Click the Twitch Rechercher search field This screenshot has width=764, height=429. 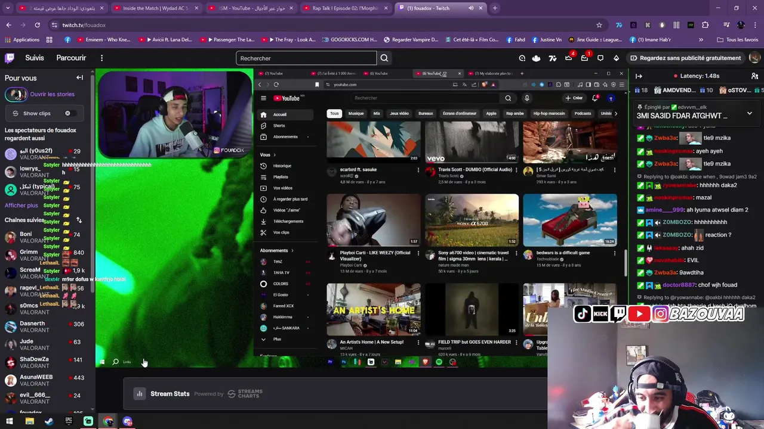(306, 58)
